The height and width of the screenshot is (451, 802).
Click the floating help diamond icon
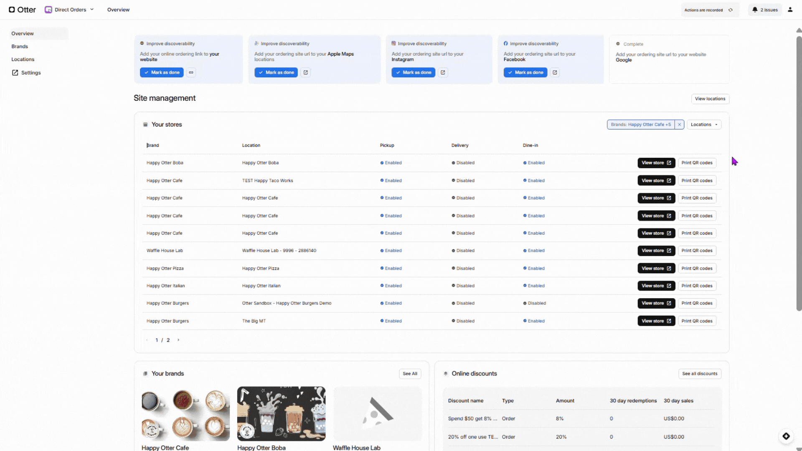(x=786, y=436)
